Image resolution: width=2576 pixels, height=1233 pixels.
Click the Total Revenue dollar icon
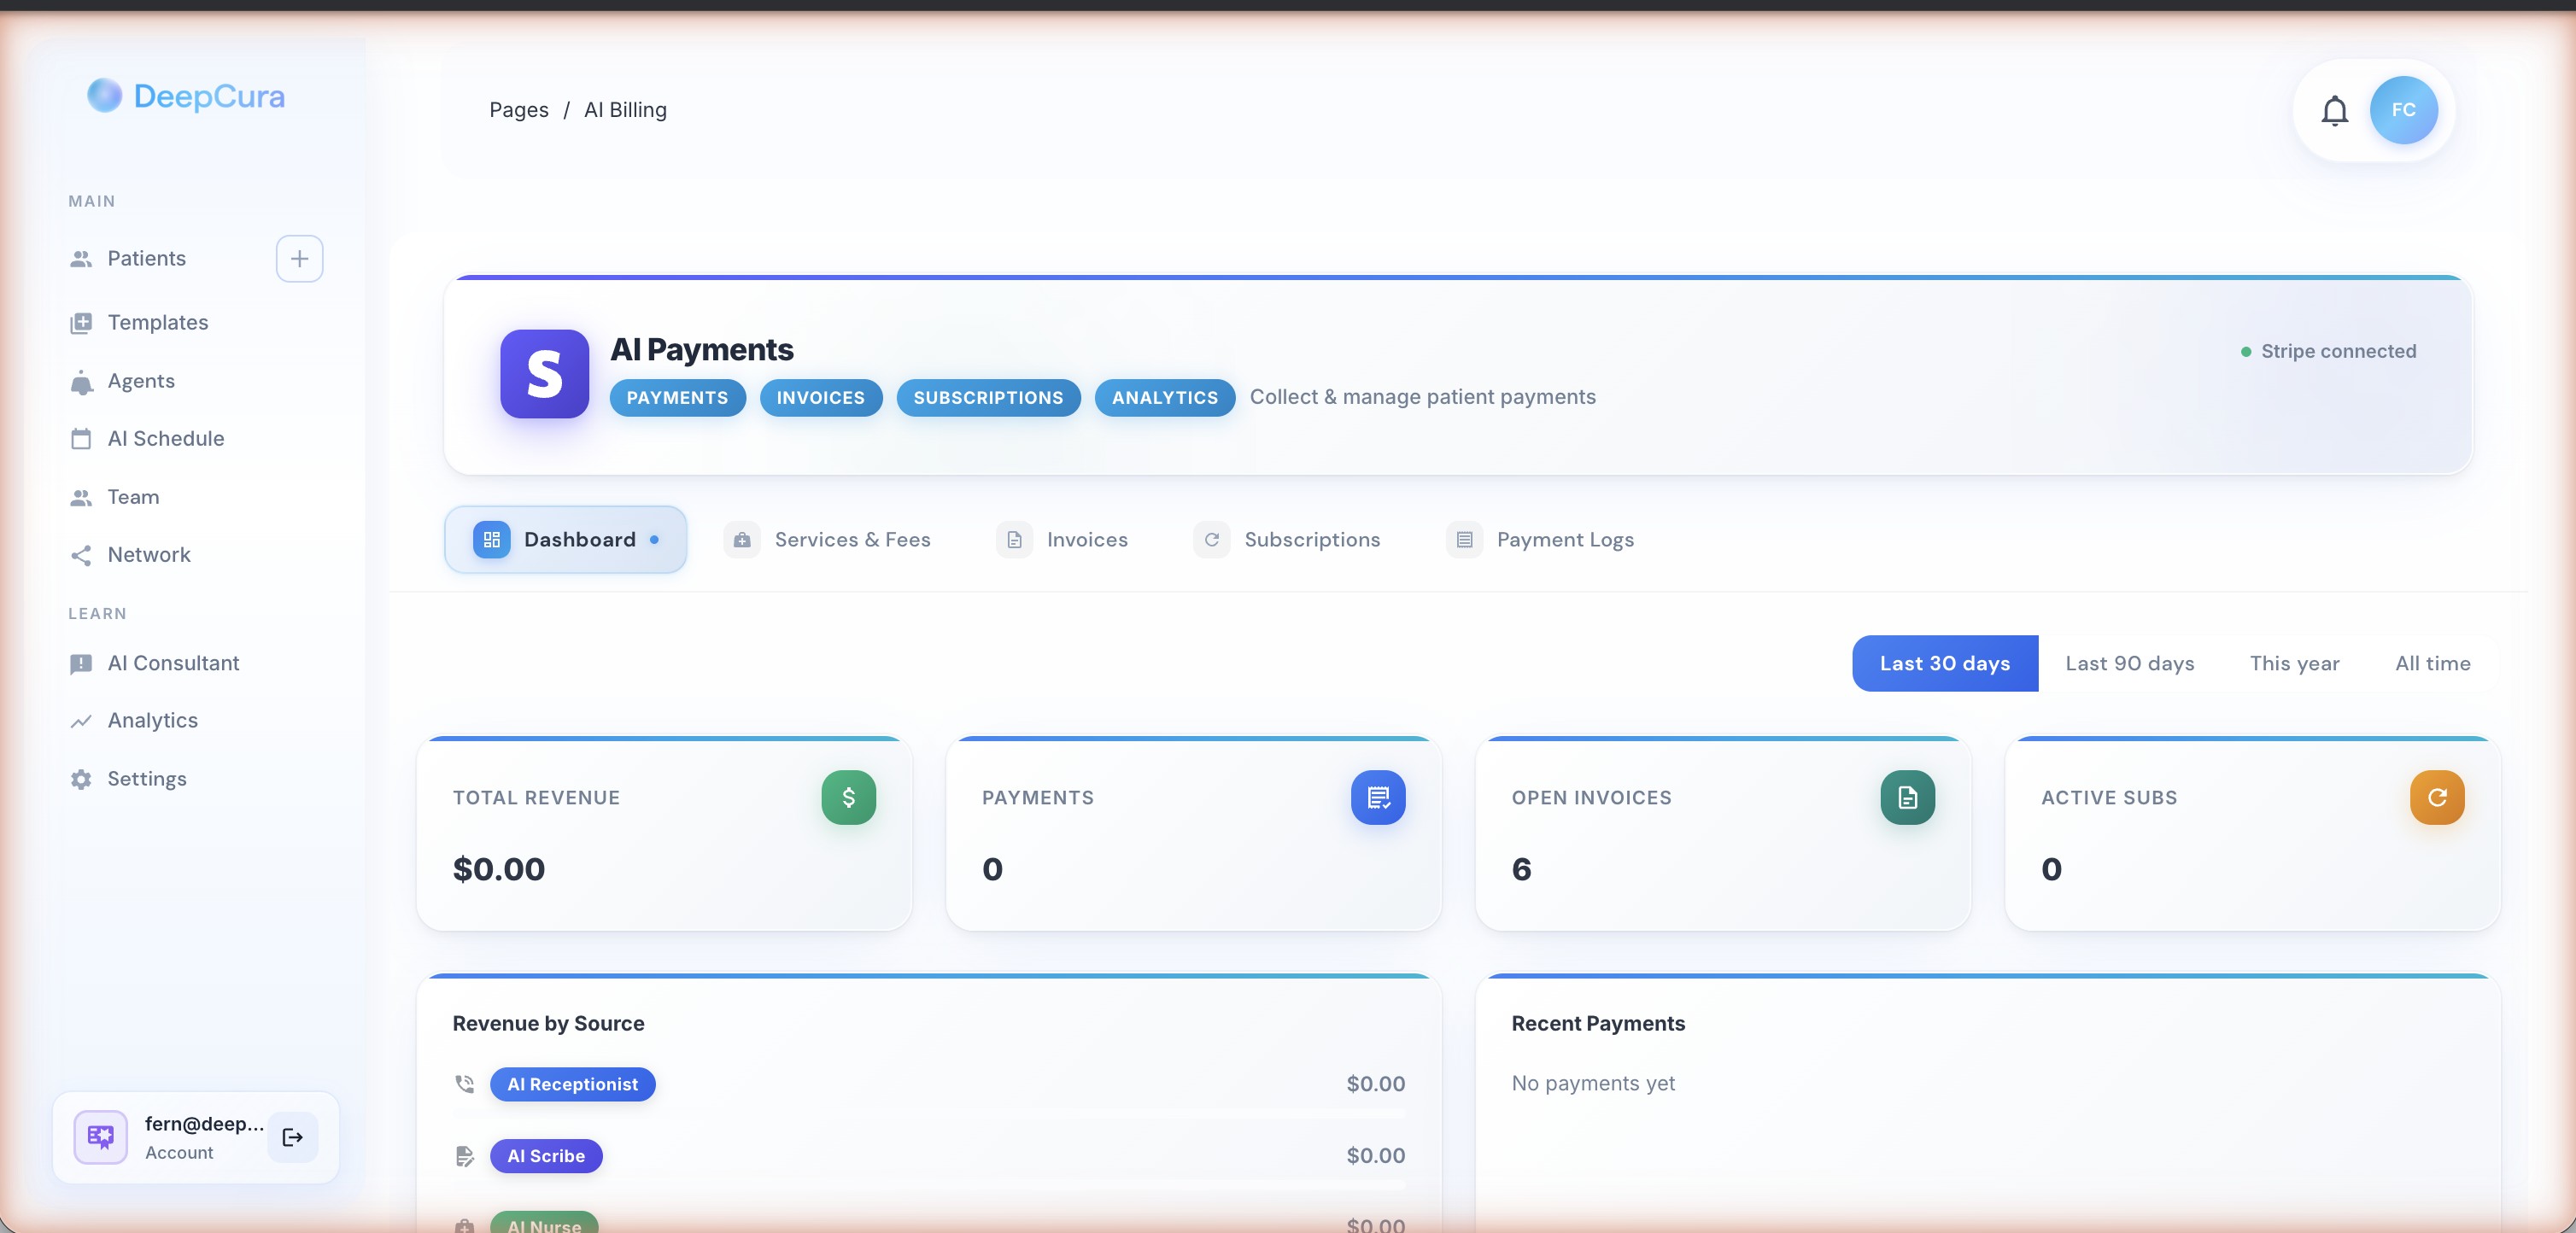point(848,798)
